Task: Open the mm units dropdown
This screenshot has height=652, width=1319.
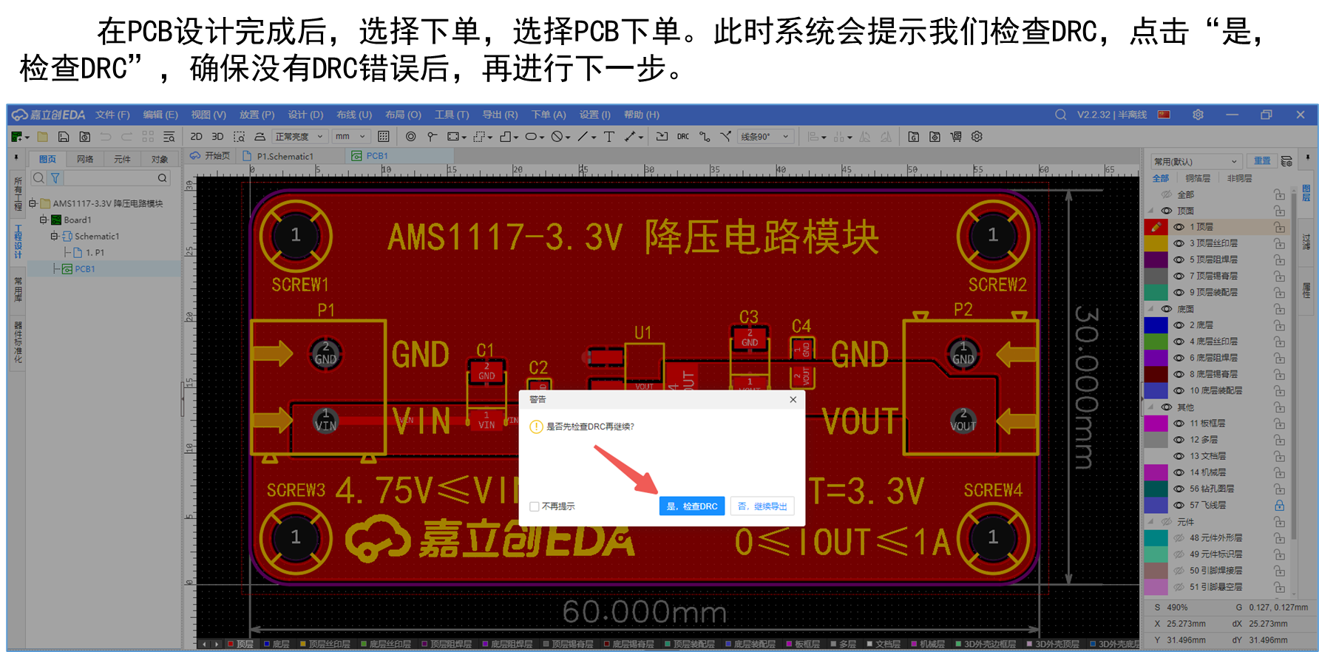Action: click(x=350, y=137)
